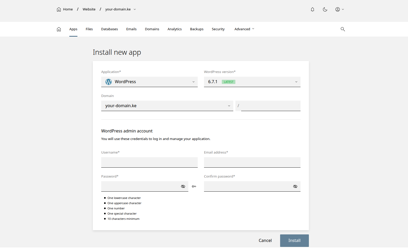This screenshot has width=408, height=249.
Task: Click the Cancel button
Action: (265, 240)
